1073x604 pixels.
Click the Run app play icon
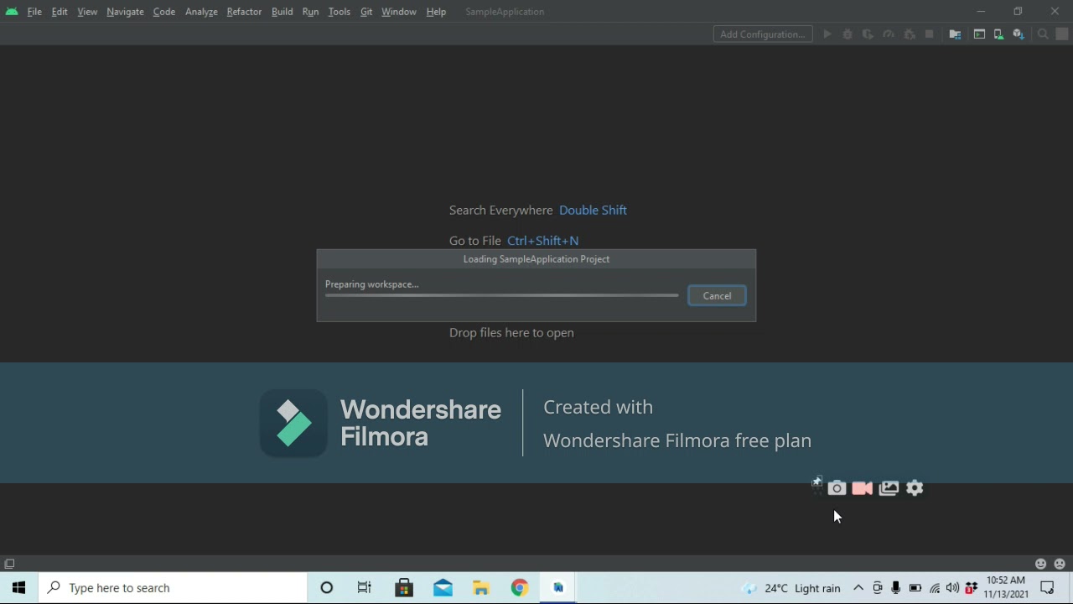(827, 34)
